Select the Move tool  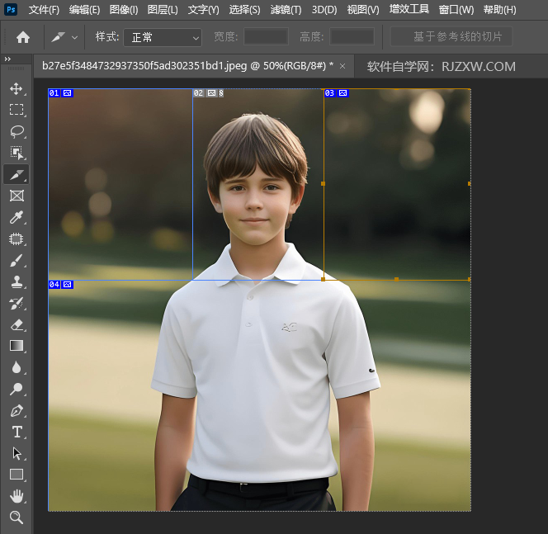coord(17,88)
